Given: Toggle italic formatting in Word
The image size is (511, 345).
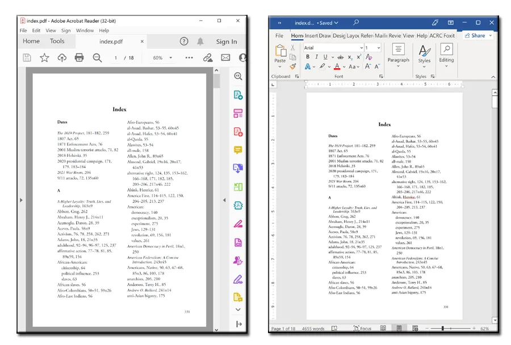Looking at the screenshot, I should 316,57.
